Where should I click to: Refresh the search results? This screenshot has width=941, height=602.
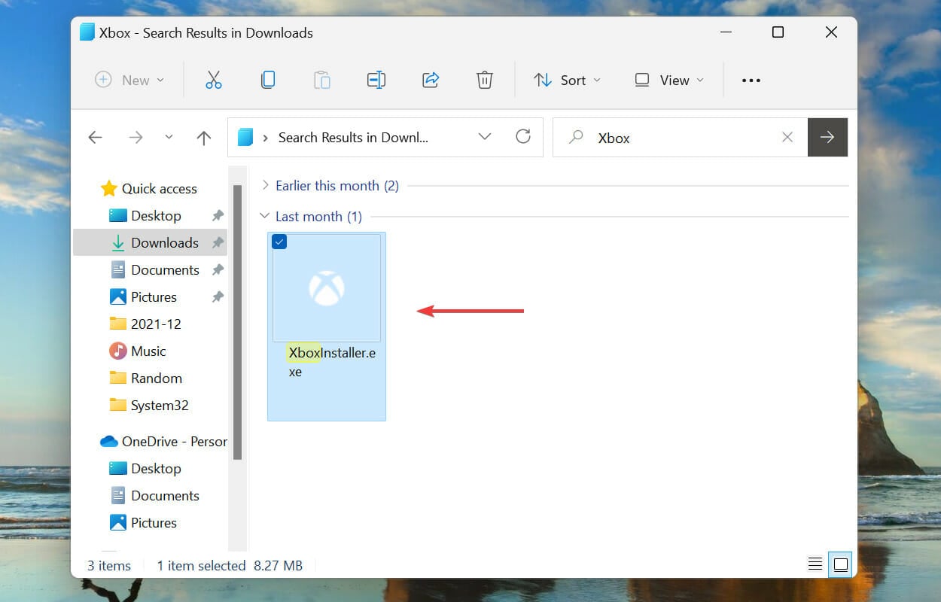(x=523, y=136)
